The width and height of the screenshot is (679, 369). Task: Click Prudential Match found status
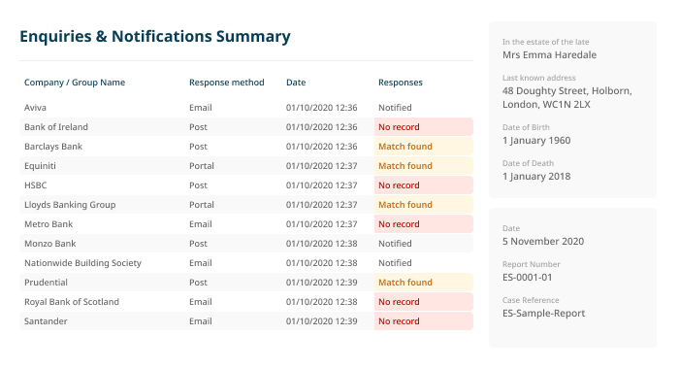[x=424, y=283]
